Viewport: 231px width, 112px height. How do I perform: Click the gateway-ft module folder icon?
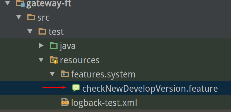(20, 4)
